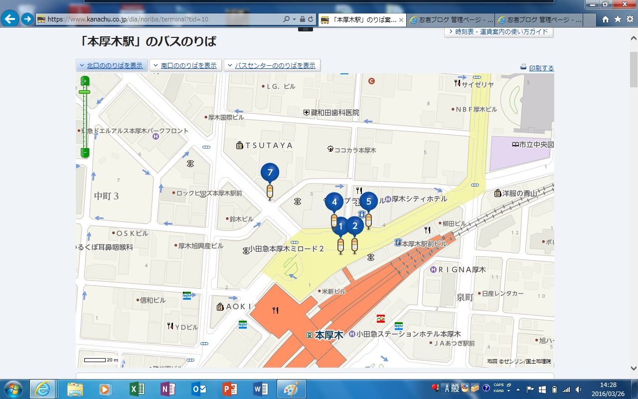Click the 厚木シティホテル label on map
638x399 pixels.
419,199
